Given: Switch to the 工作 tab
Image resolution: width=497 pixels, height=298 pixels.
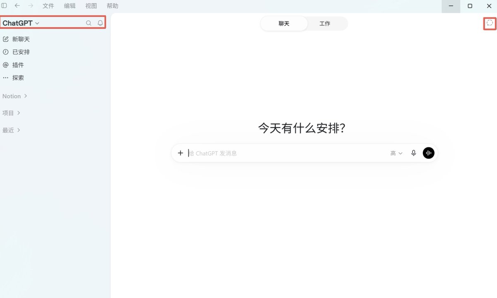Looking at the screenshot, I should [325, 24].
